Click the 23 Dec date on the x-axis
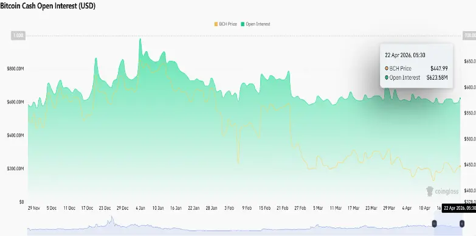476x236 pixels. [105, 208]
